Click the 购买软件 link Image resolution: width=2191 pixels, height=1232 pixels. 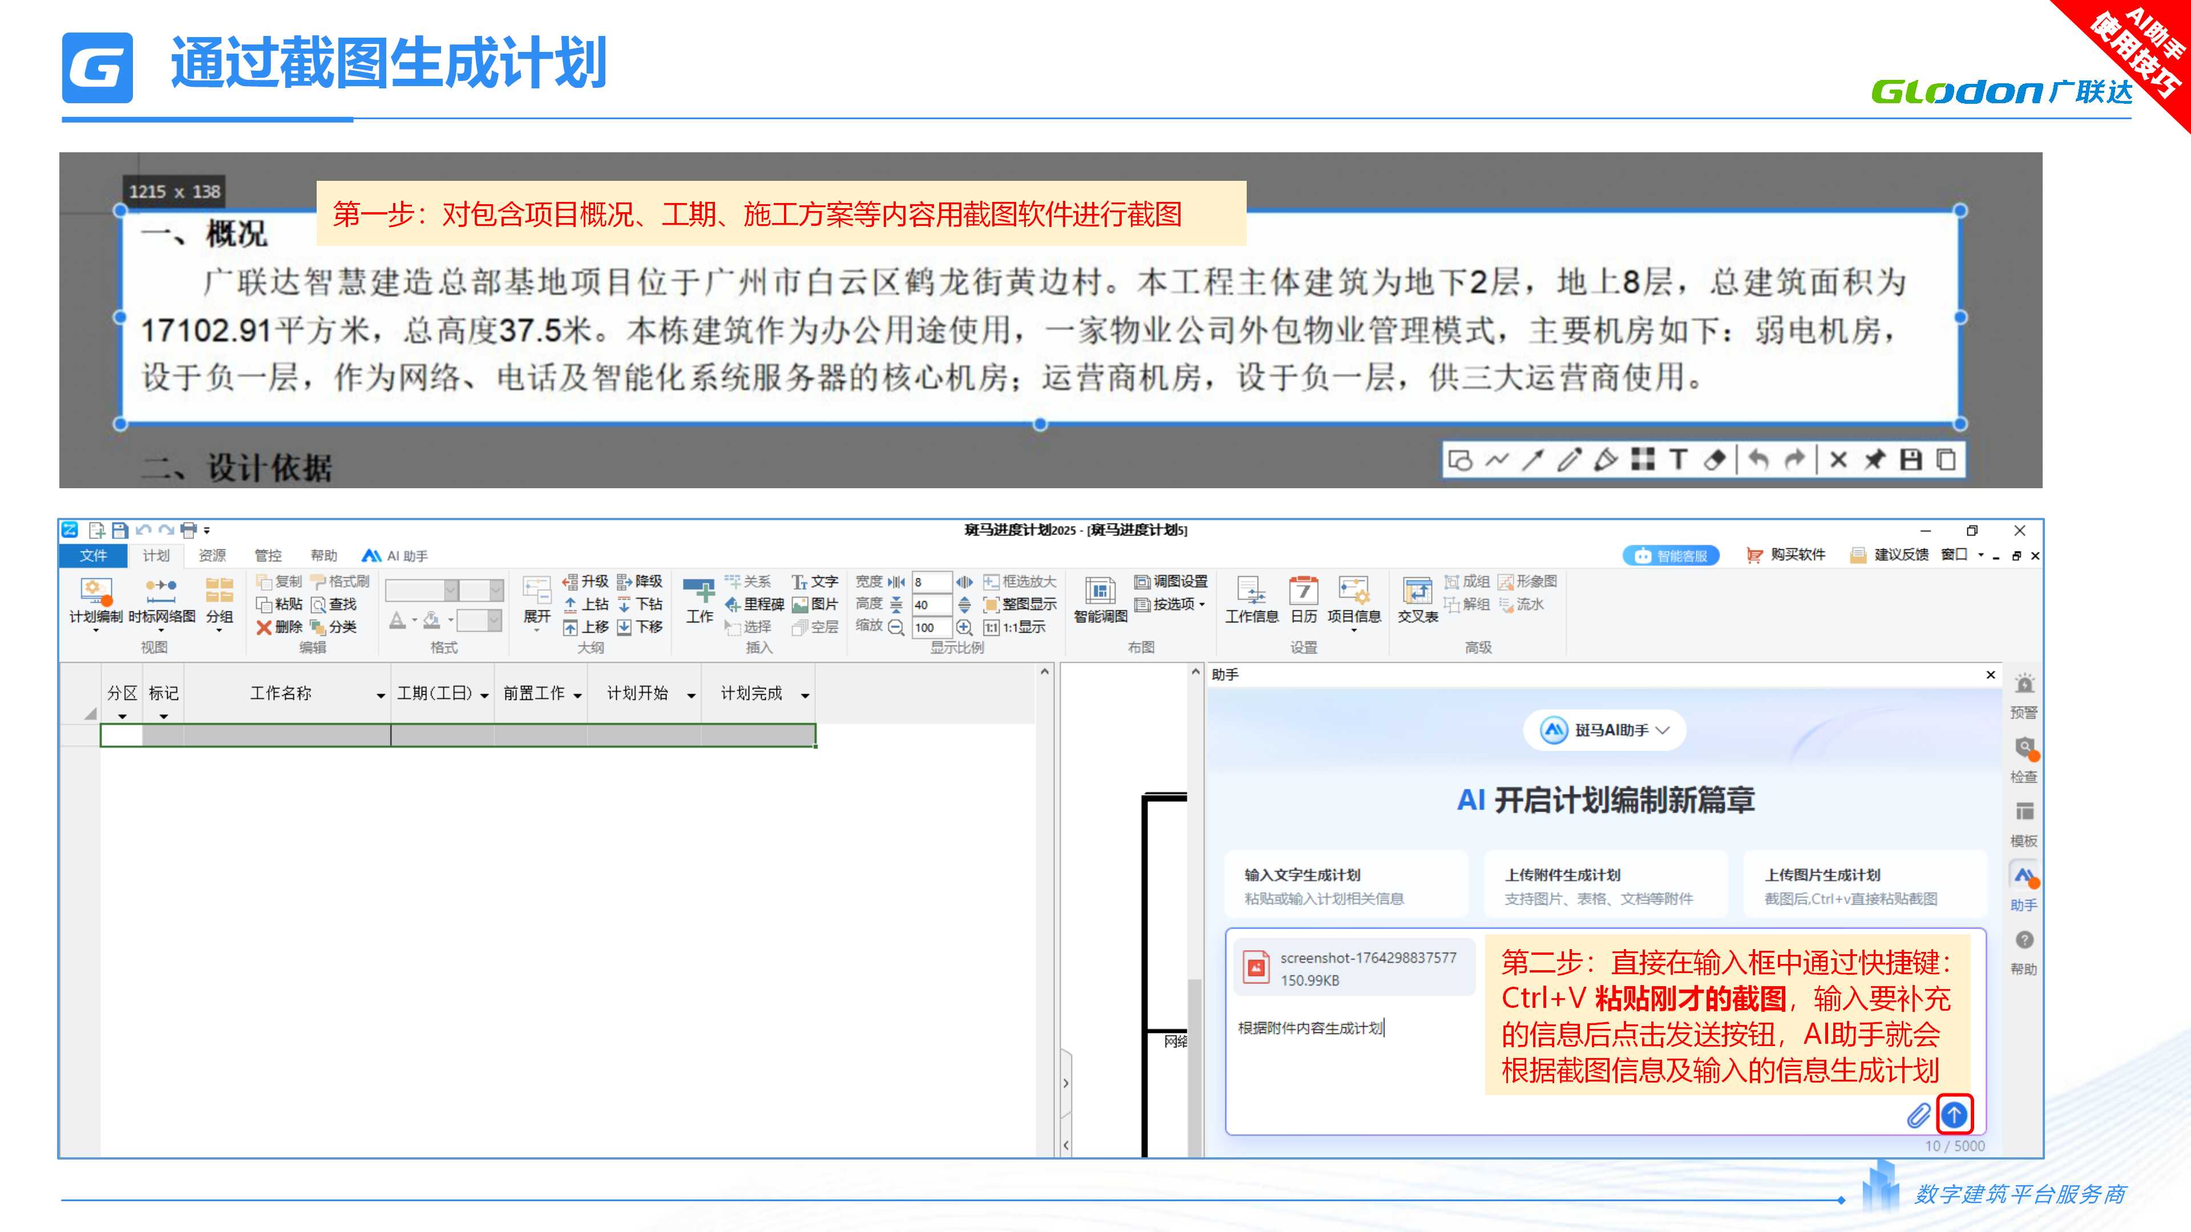pos(1786,554)
